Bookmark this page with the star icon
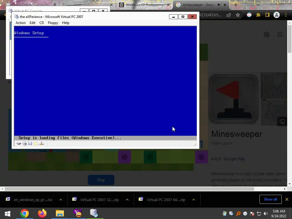292x219 pixels. click(x=238, y=15)
